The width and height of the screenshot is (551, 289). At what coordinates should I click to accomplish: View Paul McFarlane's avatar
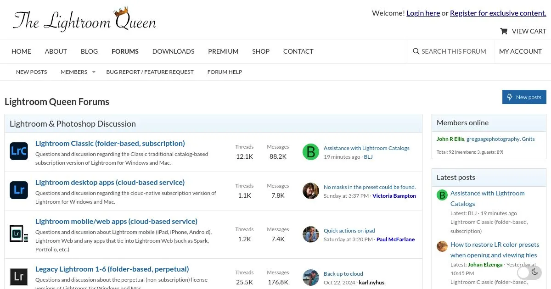(311, 234)
